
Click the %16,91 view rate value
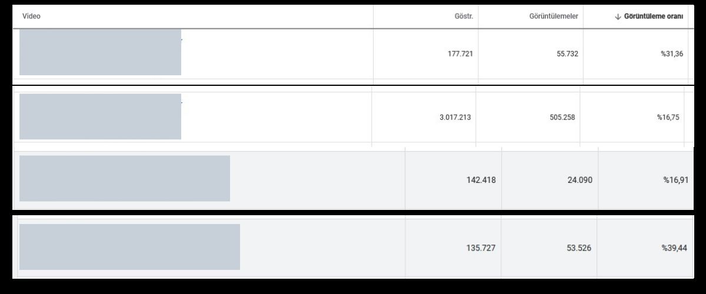675,180
